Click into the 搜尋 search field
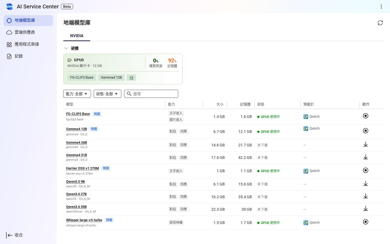 151,94
